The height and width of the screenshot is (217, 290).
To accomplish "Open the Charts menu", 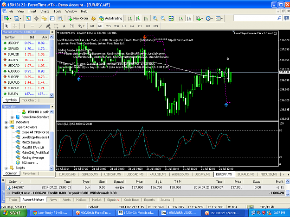I will click(45, 11).
